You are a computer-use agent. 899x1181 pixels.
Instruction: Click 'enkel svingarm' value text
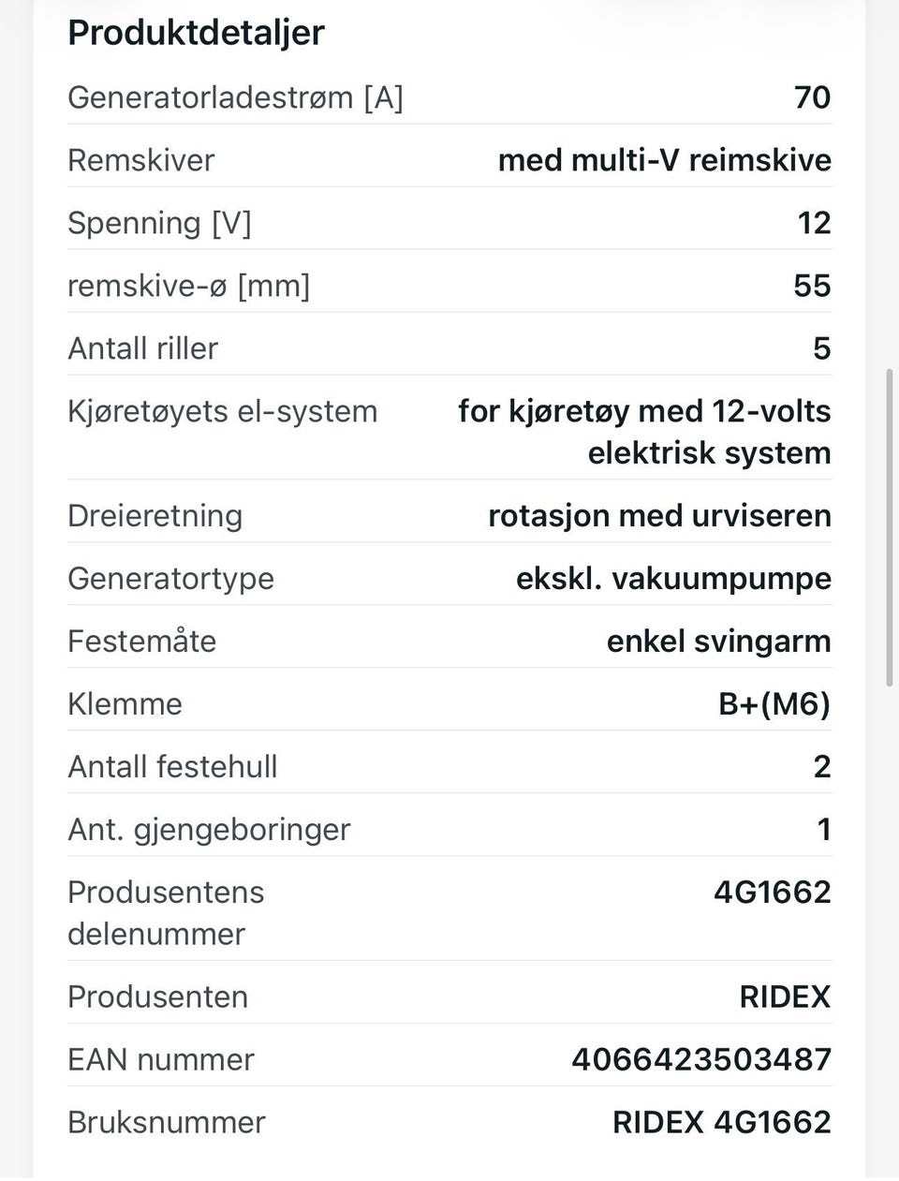pyautogui.click(x=718, y=642)
